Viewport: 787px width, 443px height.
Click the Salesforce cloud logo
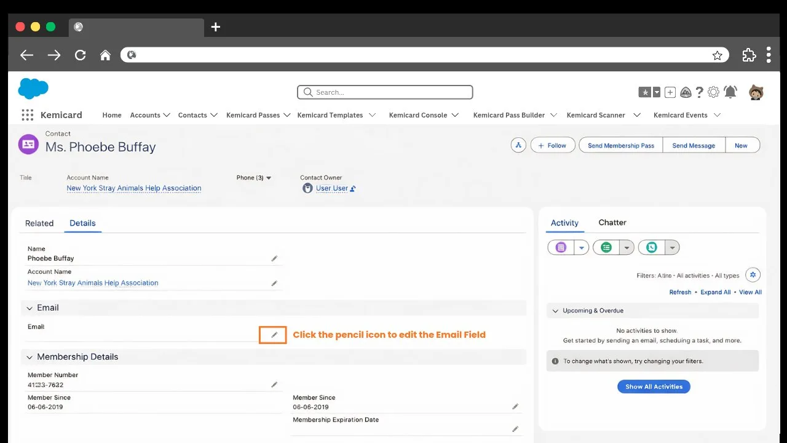(x=33, y=89)
